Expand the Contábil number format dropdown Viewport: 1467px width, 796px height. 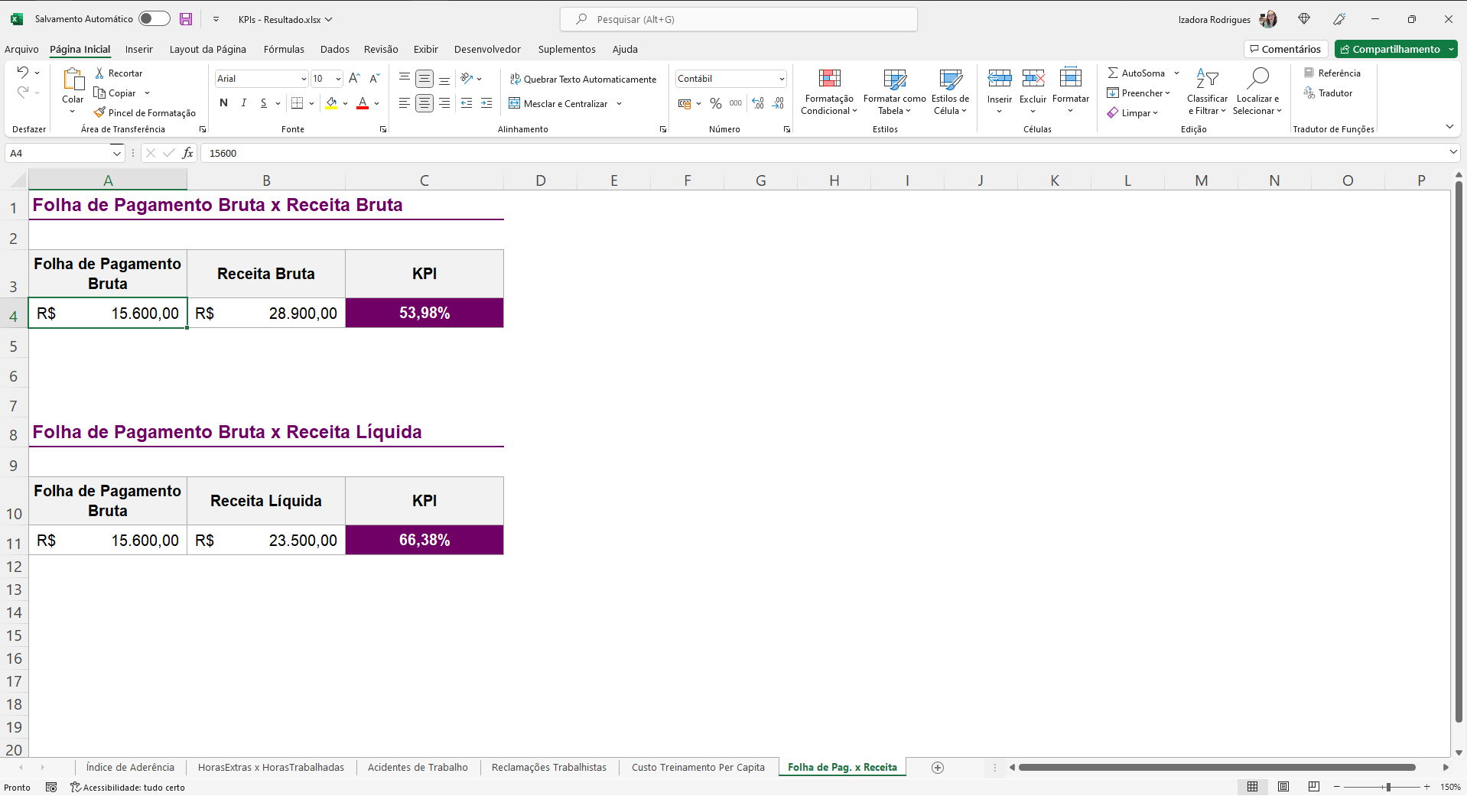click(x=782, y=79)
